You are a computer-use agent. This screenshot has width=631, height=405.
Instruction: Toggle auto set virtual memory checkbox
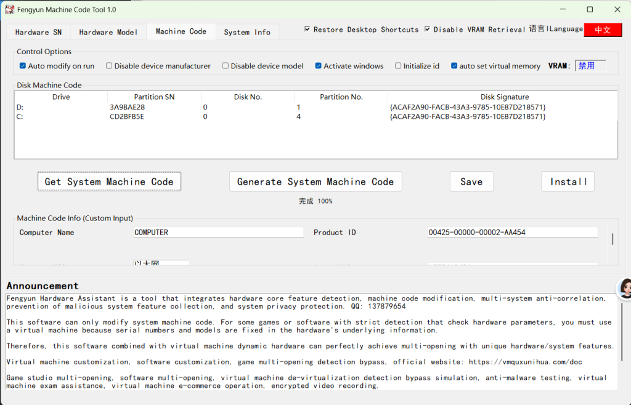tap(454, 66)
